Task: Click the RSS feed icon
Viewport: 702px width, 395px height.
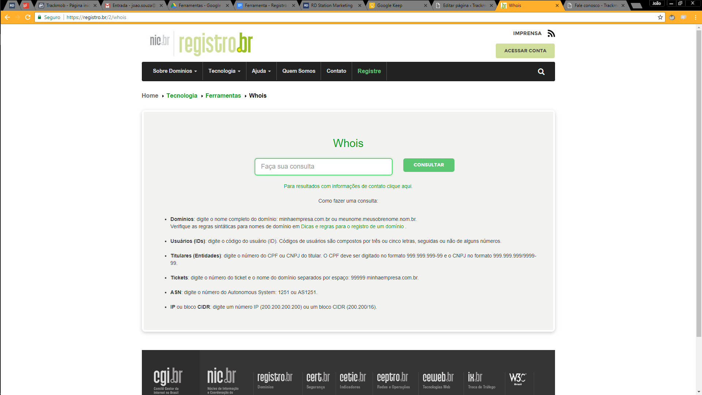Action: [x=551, y=34]
